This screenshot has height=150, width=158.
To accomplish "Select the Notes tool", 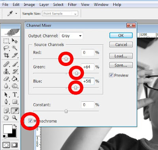I will (x=6, y=110).
